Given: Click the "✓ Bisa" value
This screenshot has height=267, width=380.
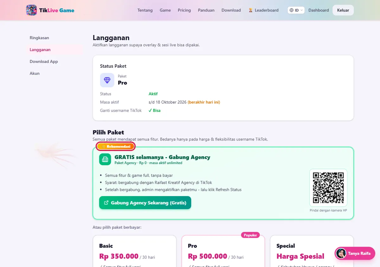Looking at the screenshot, I should click(x=155, y=110).
